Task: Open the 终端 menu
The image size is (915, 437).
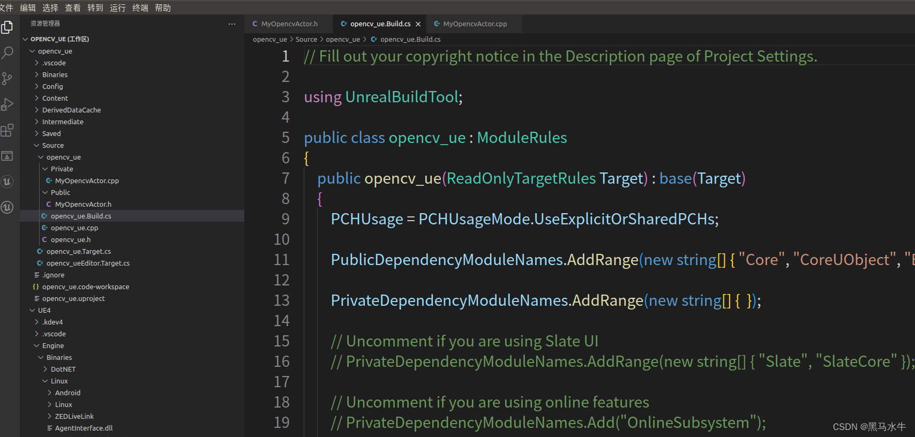Action: [x=140, y=8]
